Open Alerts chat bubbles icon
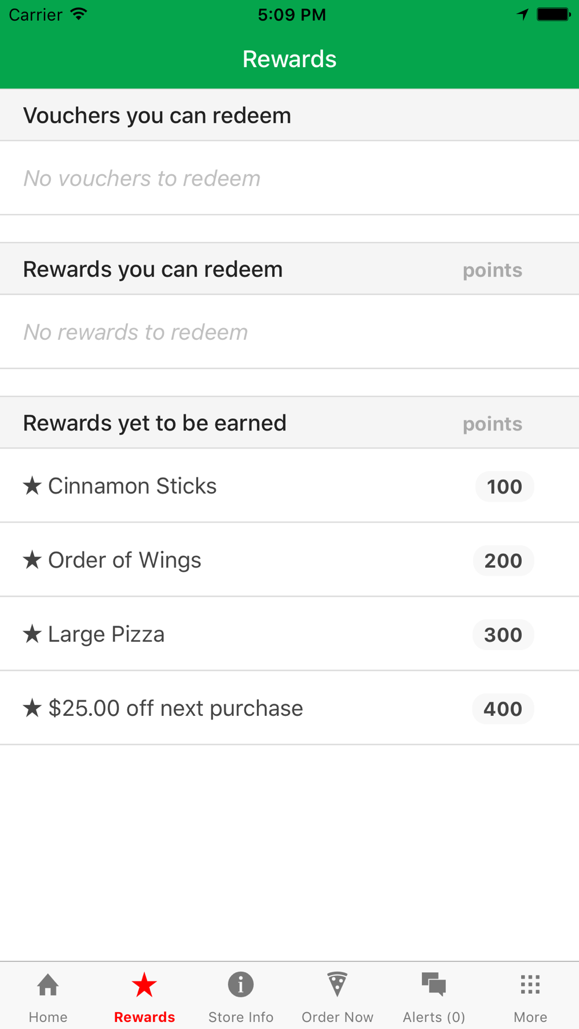This screenshot has width=579, height=1029. pyautogui.click(x=434, y=984)
